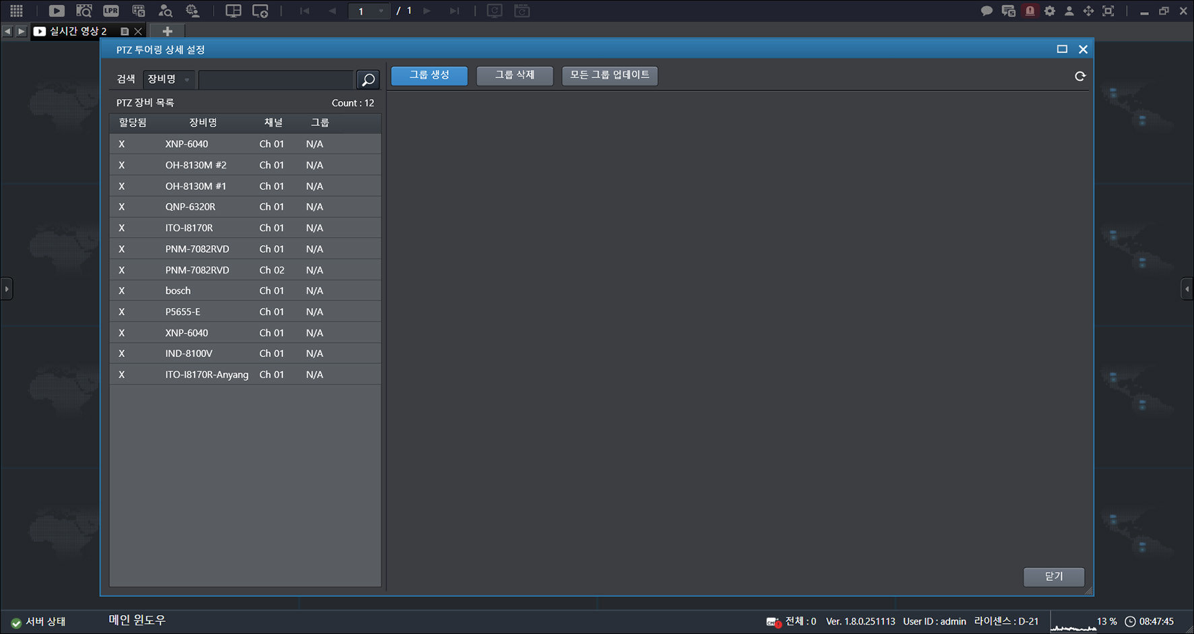
Task: Click the chat message bubble icon
Action: 987,11
